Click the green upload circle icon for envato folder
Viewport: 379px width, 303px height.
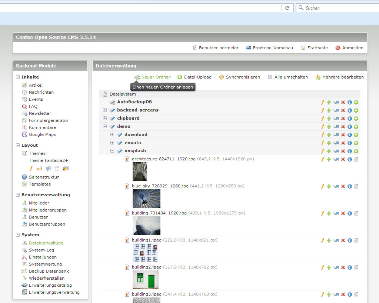coord(356,143)
